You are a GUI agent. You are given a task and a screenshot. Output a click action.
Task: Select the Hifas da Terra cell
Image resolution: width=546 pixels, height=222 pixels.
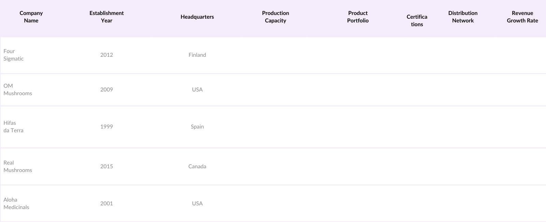coord(14,127)
